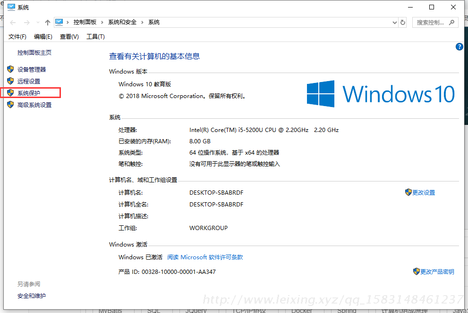Image resolution: width=468 pixels, height=313 pixels.
Task: Open 设备管理器 link
Action: (x=32, y=69)
